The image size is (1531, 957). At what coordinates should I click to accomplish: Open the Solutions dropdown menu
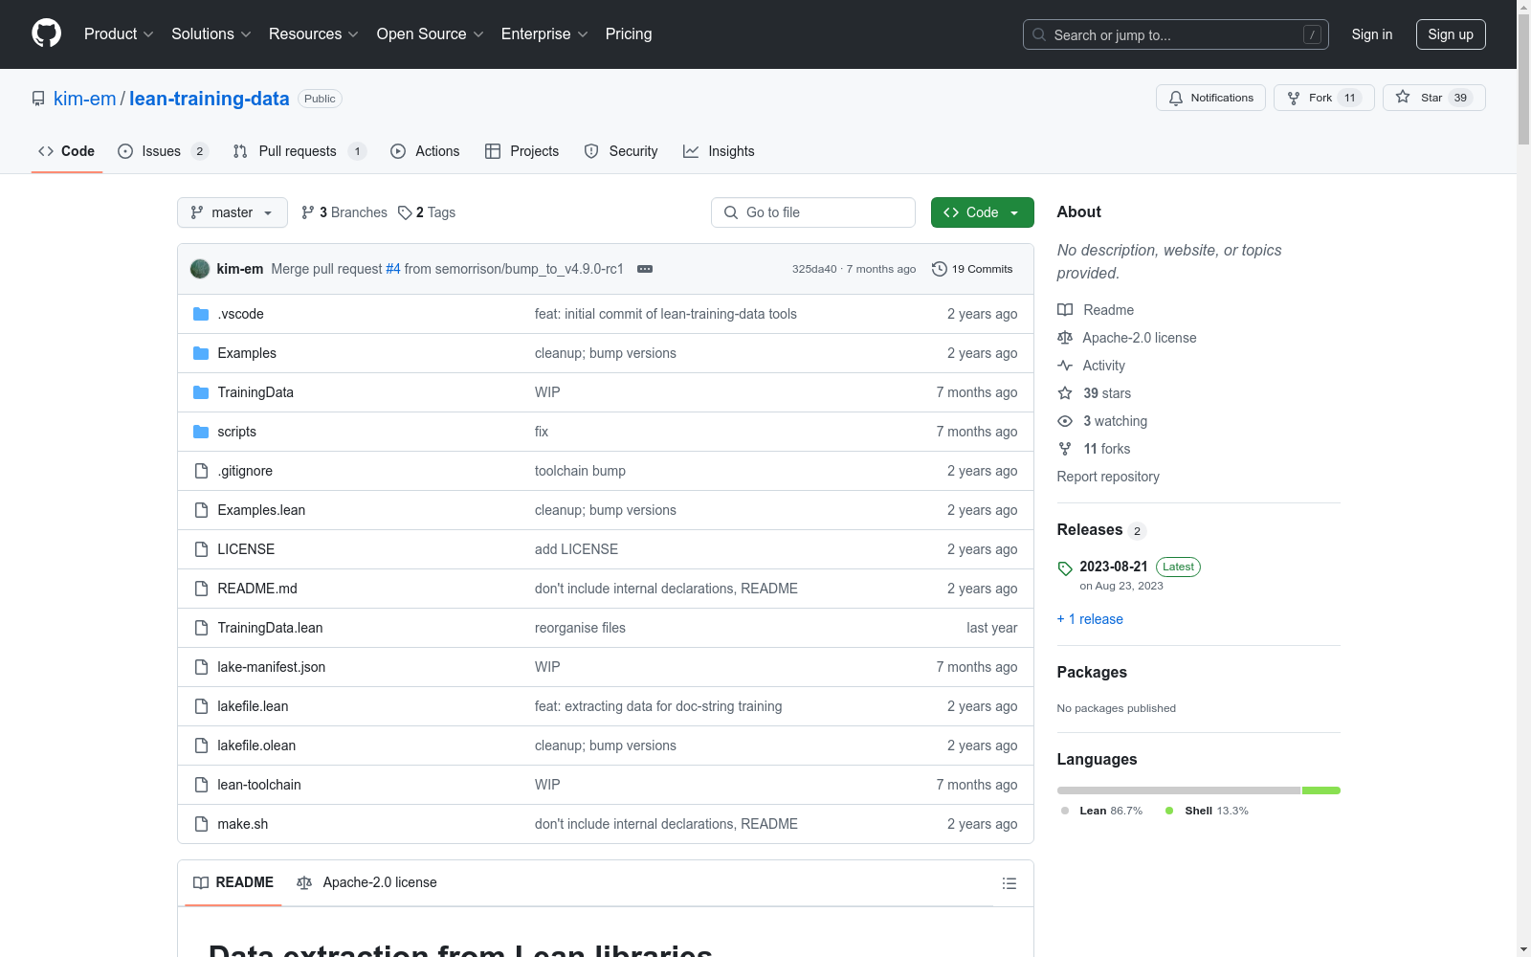[211, 34]
